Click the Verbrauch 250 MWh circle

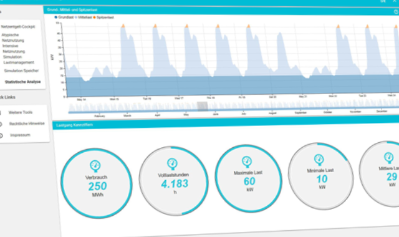pos(97,183)
